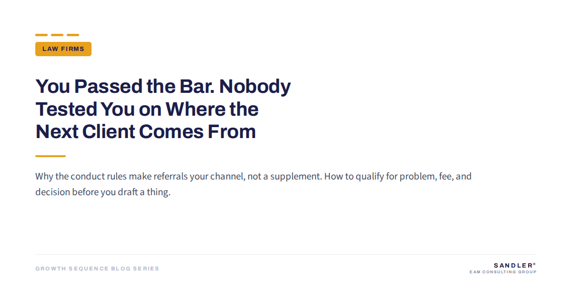Click the SANDLER wordmark logo

513,265
